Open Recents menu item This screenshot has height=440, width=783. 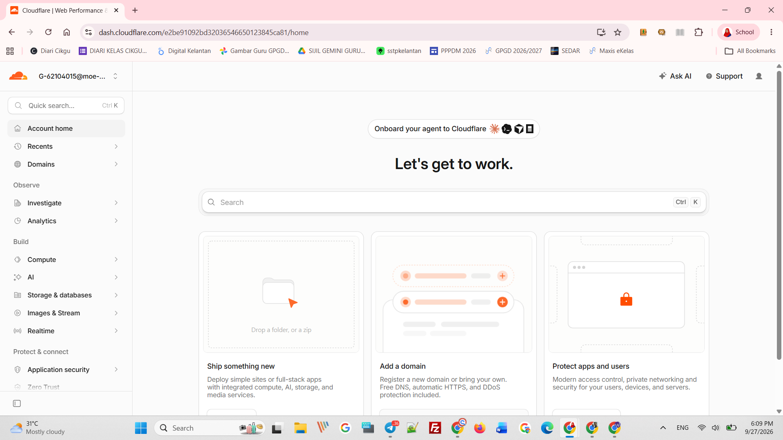(66, 146)
